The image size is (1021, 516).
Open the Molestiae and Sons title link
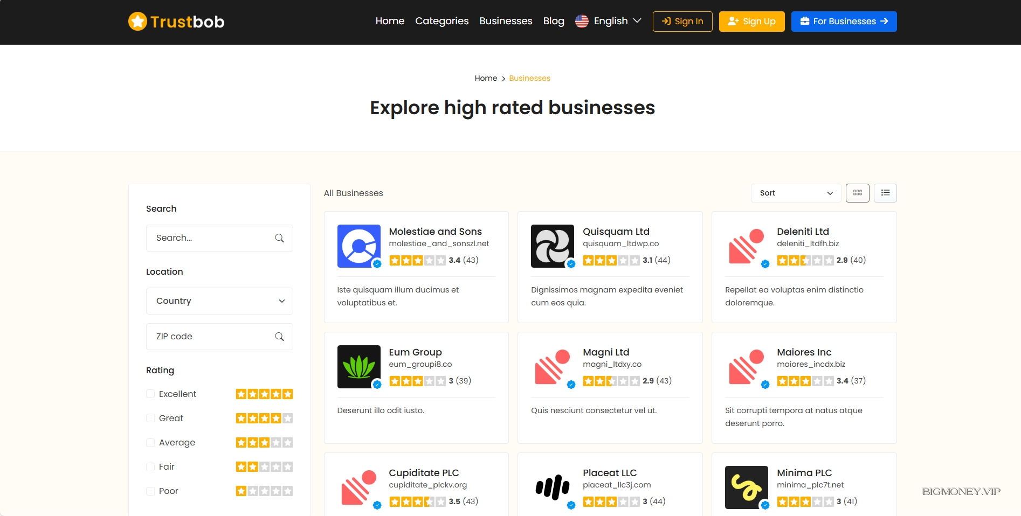(x=436, y=232)
